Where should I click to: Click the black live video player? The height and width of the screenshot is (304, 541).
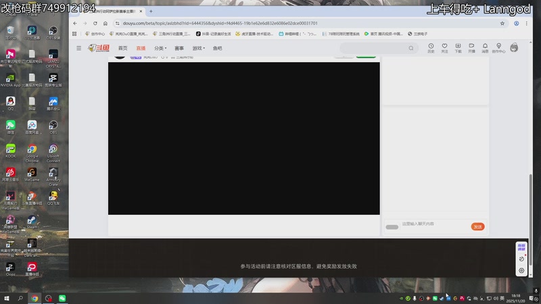(x=244, y=138)
